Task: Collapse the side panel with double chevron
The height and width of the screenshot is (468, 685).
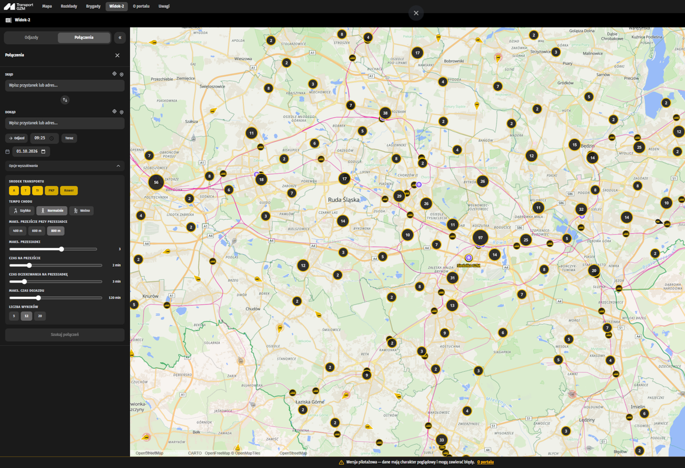Action: tap(120, 38)
